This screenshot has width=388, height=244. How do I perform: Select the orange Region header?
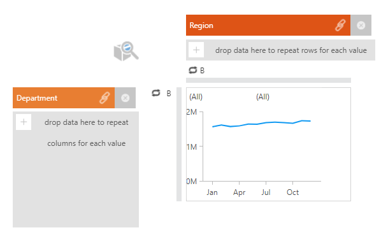click(x=268, y=25)
